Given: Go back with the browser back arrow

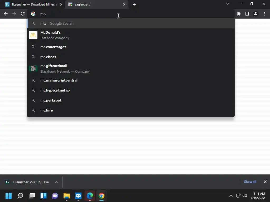Looking at the screenshot, I should pos(6,14).
